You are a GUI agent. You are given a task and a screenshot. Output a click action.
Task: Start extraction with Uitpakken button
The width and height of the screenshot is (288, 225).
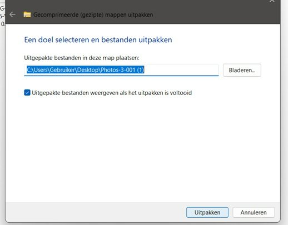click(207, 212)
